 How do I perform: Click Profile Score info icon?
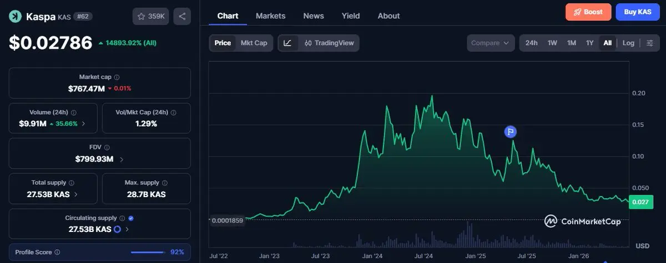(x=57, y=252)
